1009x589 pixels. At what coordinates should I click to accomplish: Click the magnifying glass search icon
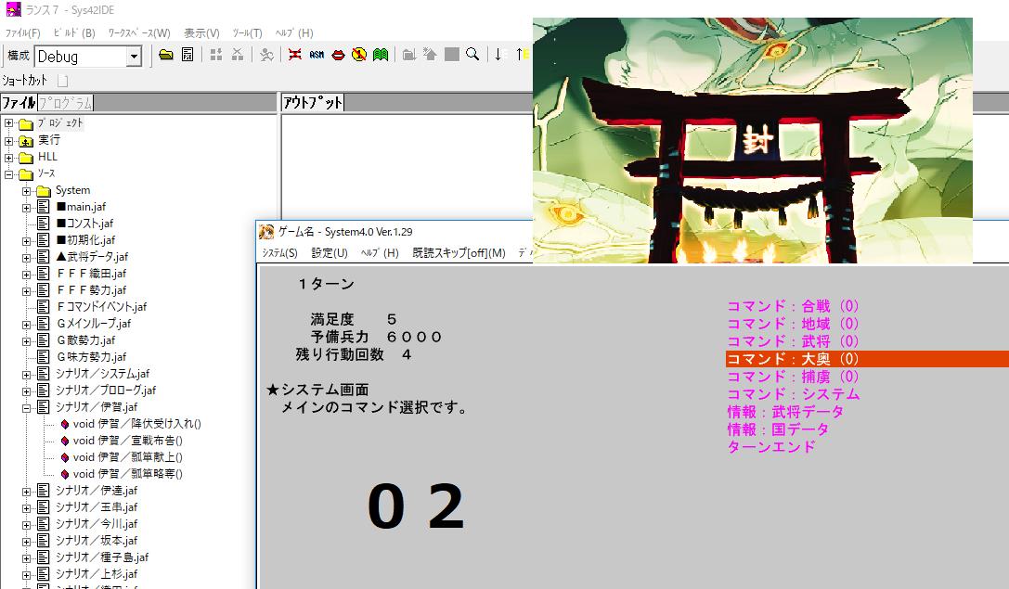473,55
